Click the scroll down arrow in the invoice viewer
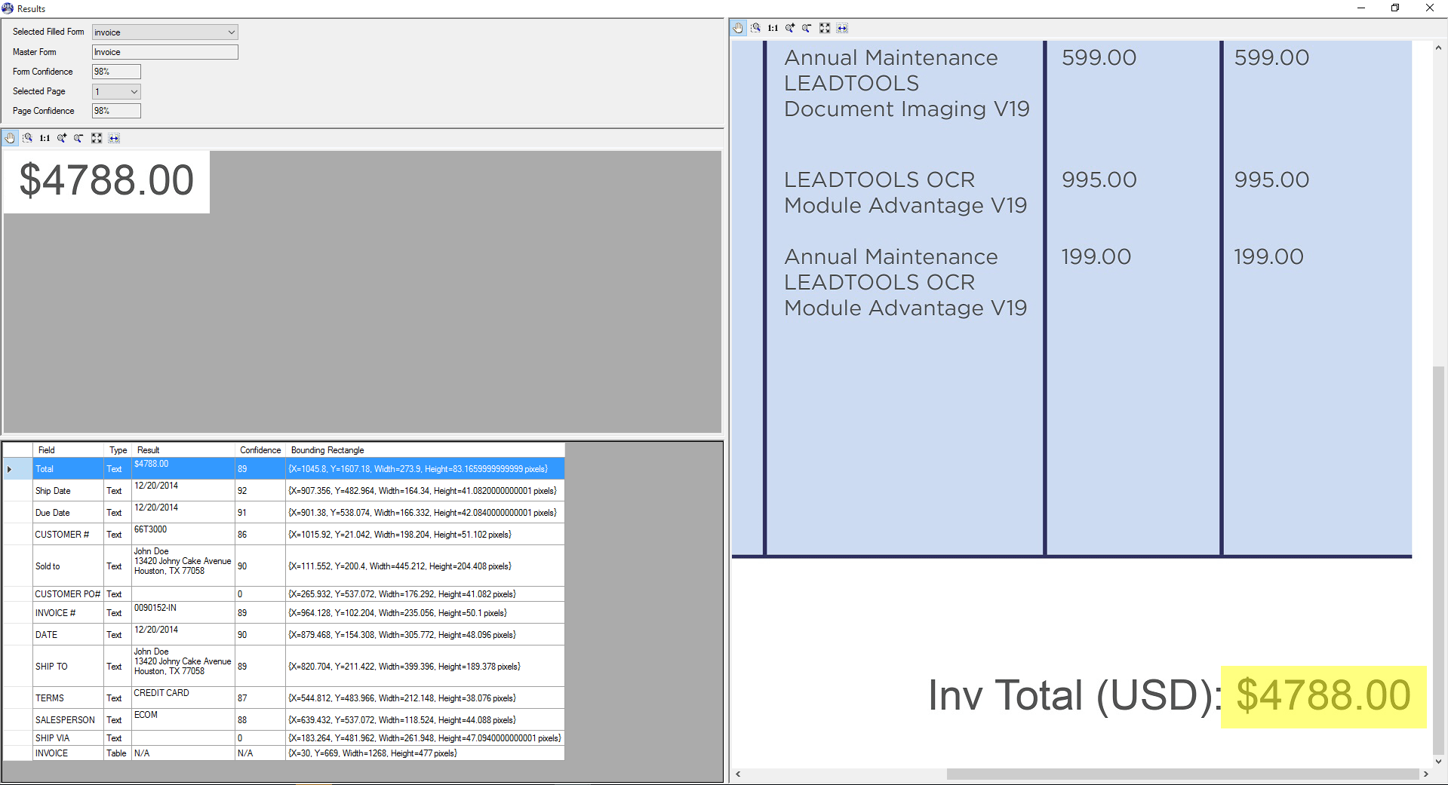 [x=1438, y=762]
